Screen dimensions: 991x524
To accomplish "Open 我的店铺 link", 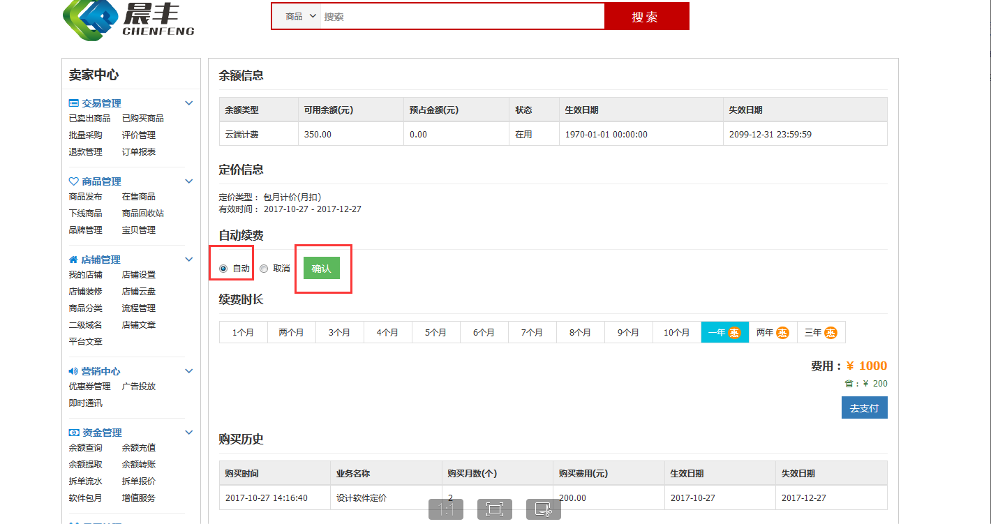I will (86, 275).
